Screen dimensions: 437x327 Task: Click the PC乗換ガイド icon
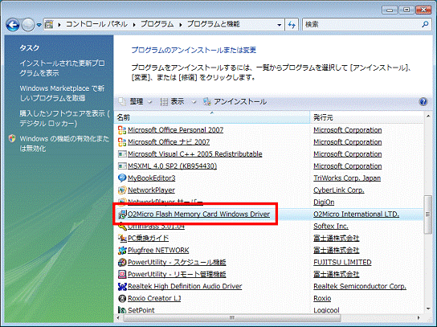click(x=122, y=238)
